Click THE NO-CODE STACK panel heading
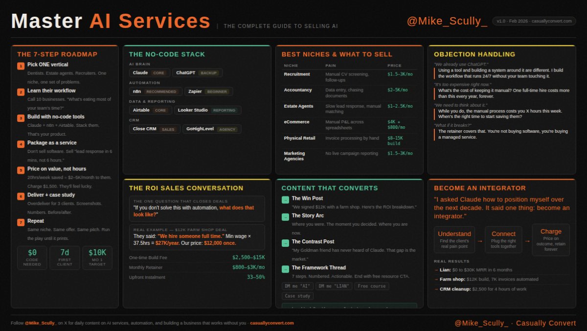The image size is (587, 331). 167,54
